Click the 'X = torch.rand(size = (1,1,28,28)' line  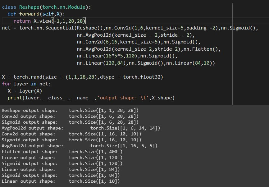pos(50,77)
